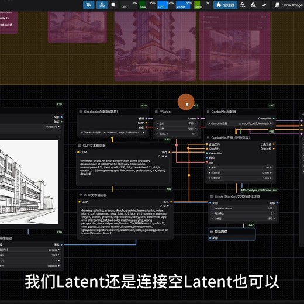Viewport: 304px width, 304px height.
Task: Click the GPU usage bar
Action: (x=165, y=5)
